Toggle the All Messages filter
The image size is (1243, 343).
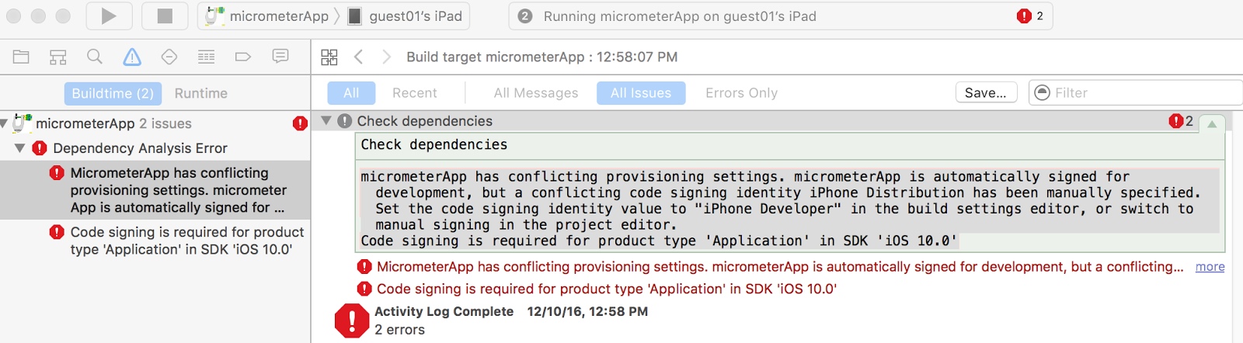point(536,93)
